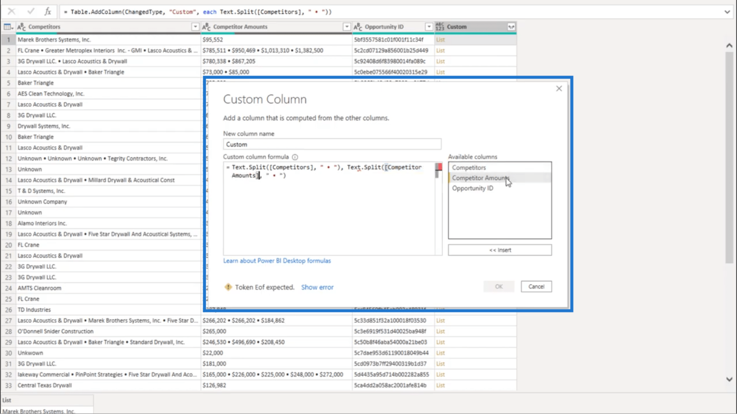Click the scroll down arrow of the table

click(x=729, y=379)
